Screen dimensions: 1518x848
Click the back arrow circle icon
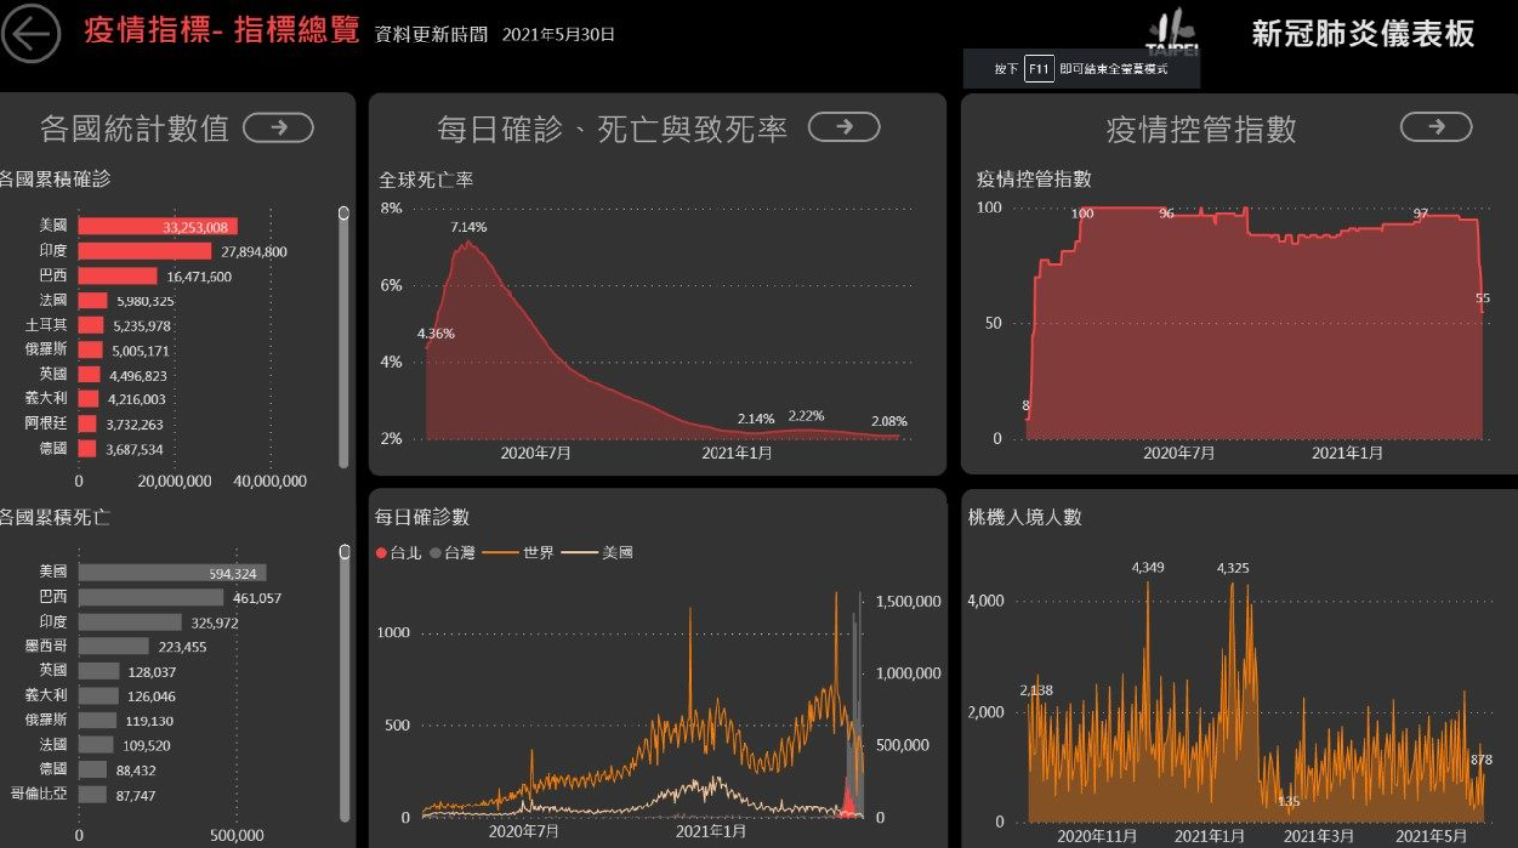point(31,34)
